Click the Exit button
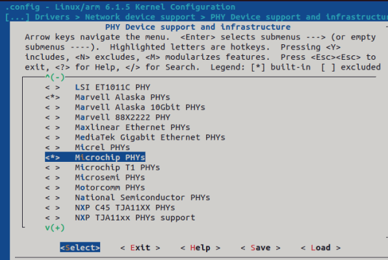The height and width of the screenshot is (260, 388). 140,248
